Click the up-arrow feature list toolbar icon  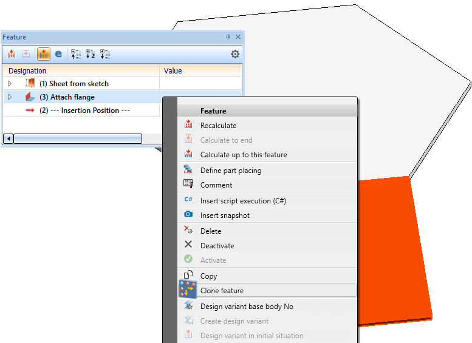point(76,54)
